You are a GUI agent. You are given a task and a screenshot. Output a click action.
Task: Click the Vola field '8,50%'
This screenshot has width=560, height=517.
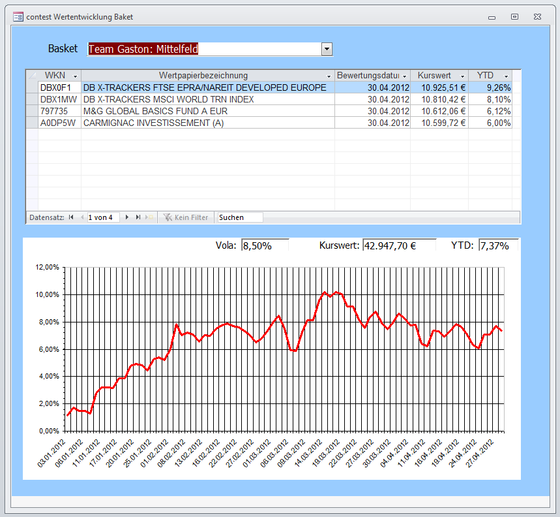point(265,245)
